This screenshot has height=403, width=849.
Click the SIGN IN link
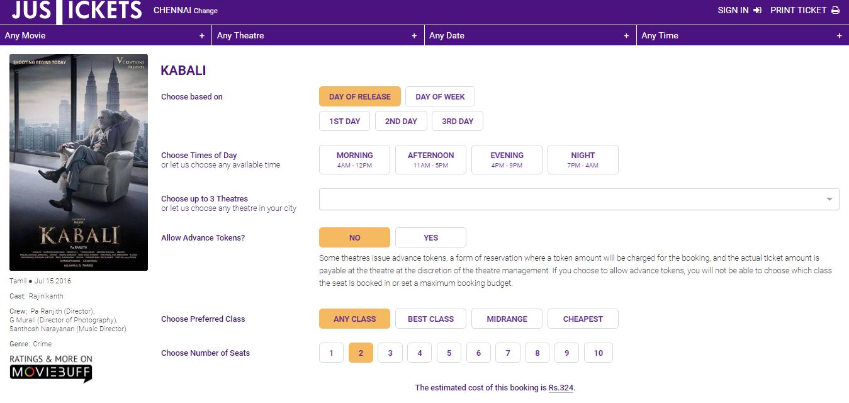point(733,10)
